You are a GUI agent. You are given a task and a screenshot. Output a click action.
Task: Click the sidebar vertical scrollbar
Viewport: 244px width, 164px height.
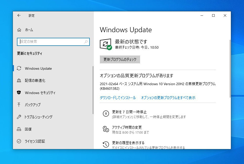click(93, 90)
